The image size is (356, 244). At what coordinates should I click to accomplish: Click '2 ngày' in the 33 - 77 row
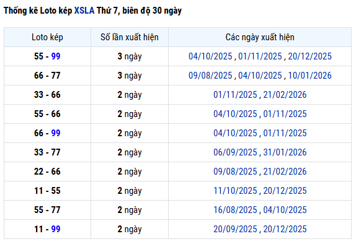click(x=130, y=153)
